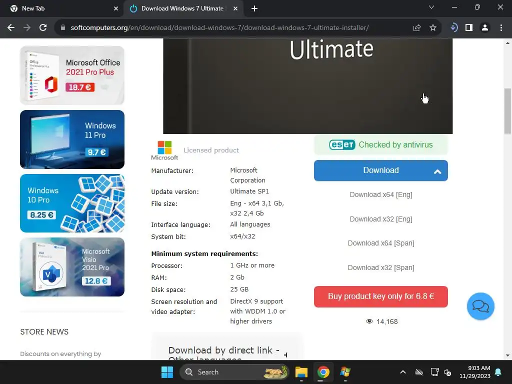Click the Windows 7 Ultimate banner image

pos(307,86)
